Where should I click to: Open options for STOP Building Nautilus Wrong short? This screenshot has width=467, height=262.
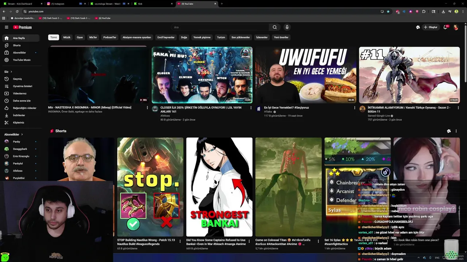pos(180,241)
